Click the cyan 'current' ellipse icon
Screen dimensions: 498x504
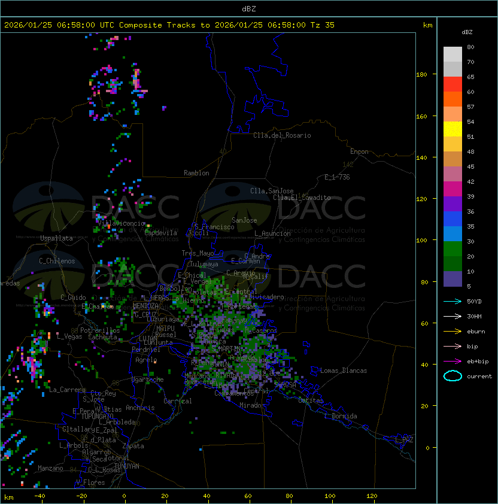coord(453,376)
